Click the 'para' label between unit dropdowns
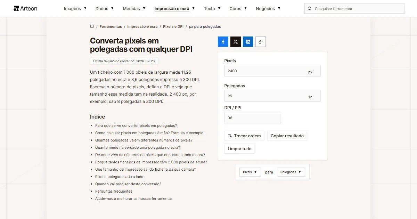Image resolution: width=417 pixels, height=219 pixels. click(x=269, y=172)
